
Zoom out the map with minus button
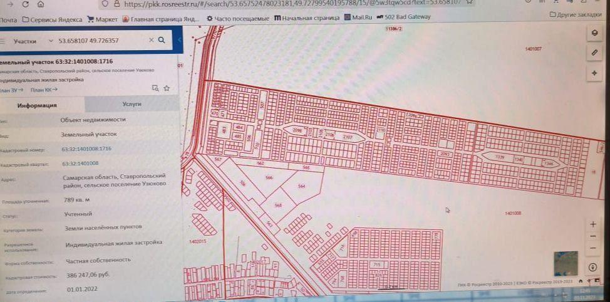click(x=592, y=248)
